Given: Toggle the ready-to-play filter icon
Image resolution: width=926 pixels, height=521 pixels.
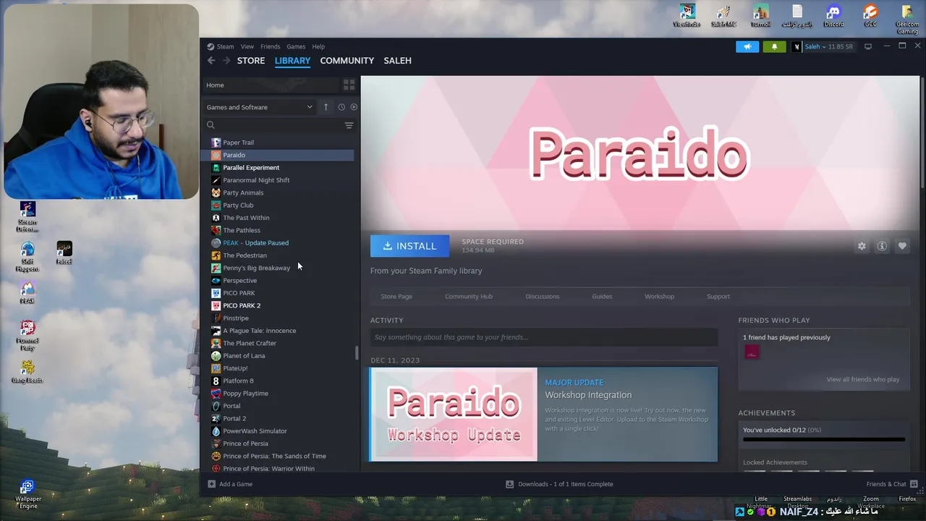Looking at the screenshot, I should [354, 107].
